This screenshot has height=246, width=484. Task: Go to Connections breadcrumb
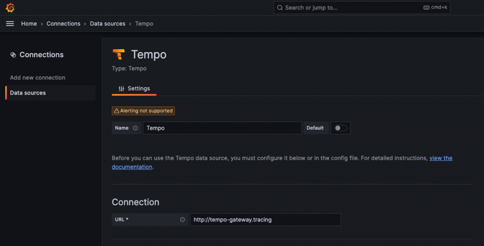tap(63, 24)
